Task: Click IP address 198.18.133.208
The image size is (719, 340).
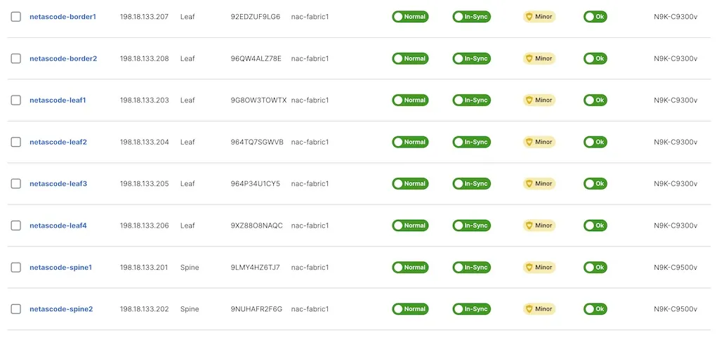Action: click(145, 59)
